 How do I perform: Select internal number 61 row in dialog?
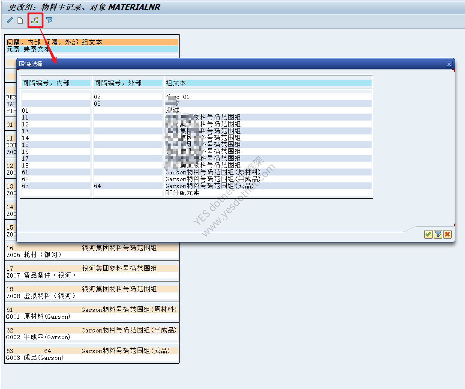pos(197,172)
